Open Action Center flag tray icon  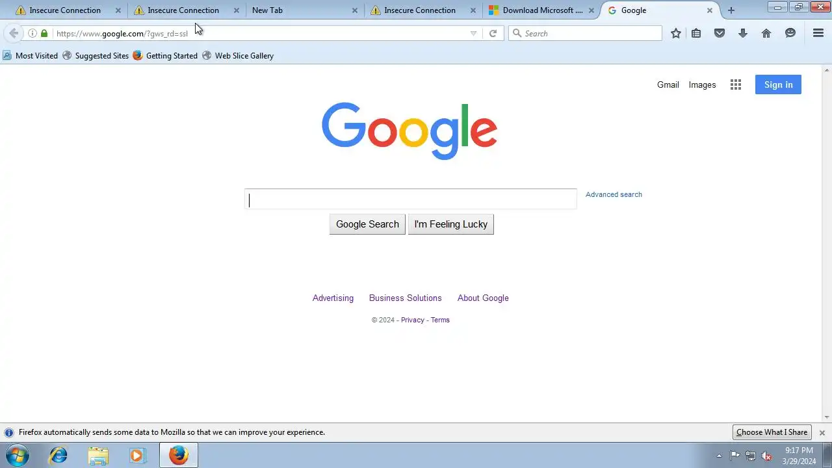(x=734, y=456)
